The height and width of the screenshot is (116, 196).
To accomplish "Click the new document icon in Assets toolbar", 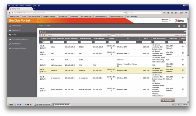I will click(x=40, y=35).
